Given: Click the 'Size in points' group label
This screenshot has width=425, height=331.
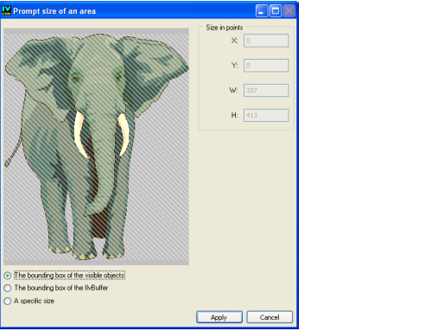Looking at the screenshot, I should click(225, 28).
